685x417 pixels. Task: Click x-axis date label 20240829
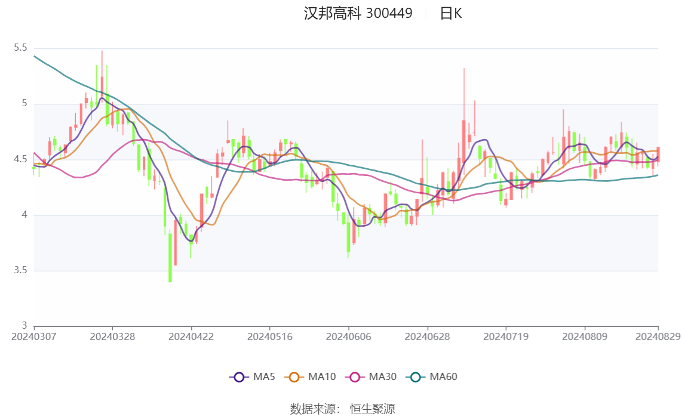658,336
